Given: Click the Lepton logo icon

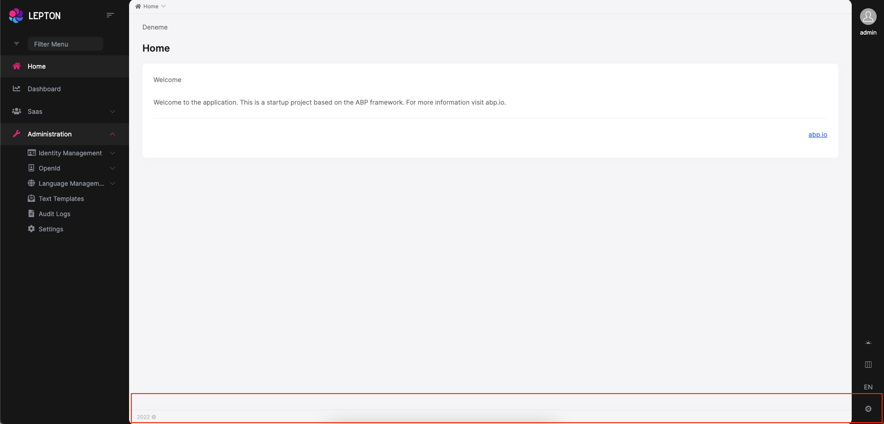Looking at the screenshot, I should click(15, 15).
